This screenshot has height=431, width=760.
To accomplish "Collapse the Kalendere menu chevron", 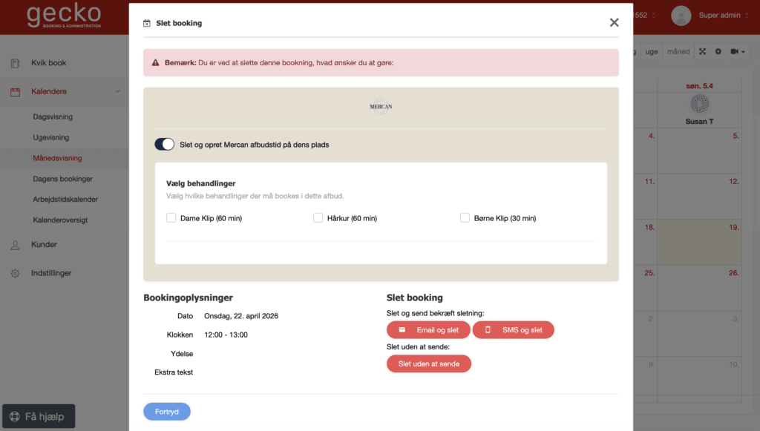I will [x=117, y=92].
